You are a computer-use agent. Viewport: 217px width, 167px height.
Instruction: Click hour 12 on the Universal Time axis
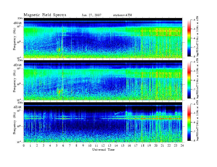(x=103, y=145)
